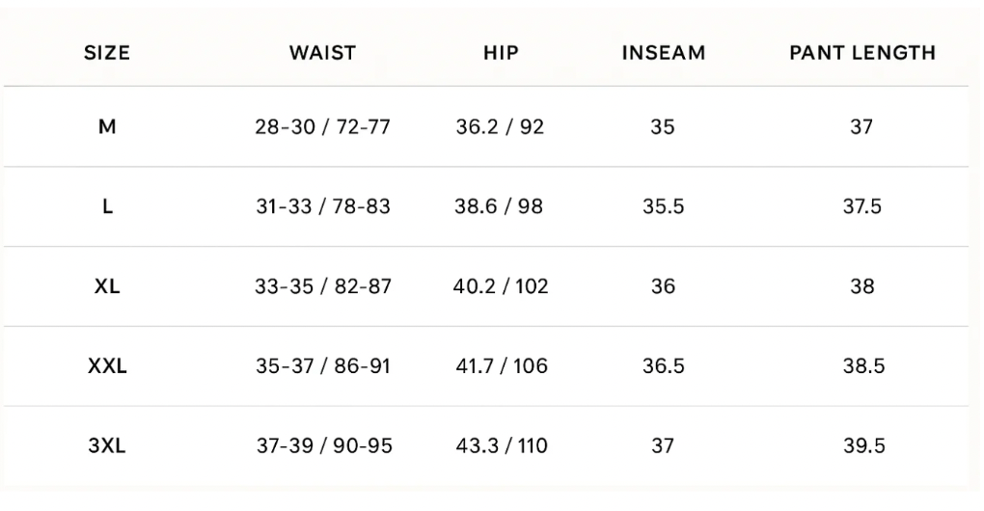Click hip value 41.7 / 106
Image resolution: width=984 pixels, height=511 pixels.
(x=501, y=366)
